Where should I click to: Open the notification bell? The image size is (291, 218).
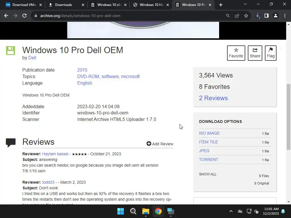click(x=283, y=211)
